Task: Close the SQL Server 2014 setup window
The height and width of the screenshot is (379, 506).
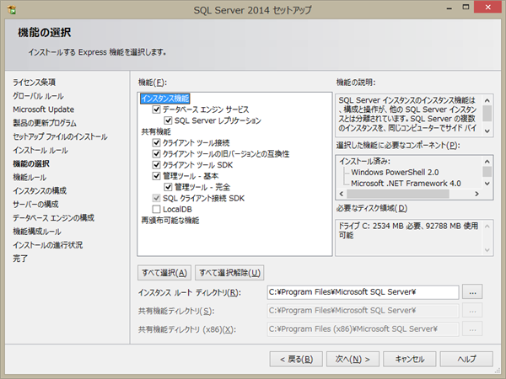Action: 488,7
